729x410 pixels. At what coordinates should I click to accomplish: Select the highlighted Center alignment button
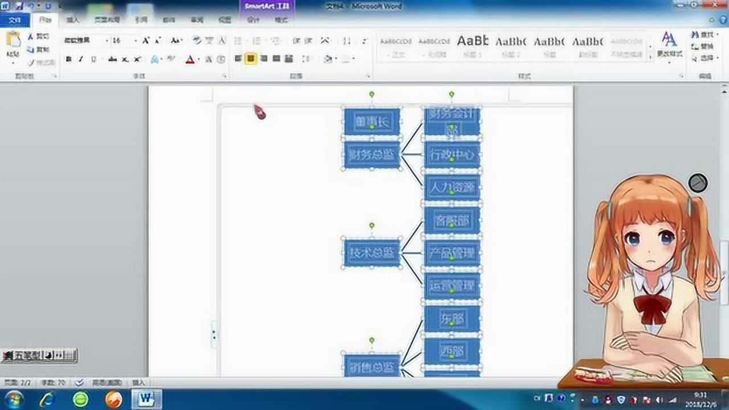point(251,59)
